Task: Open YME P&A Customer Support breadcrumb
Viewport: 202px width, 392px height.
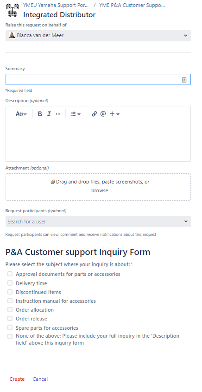Action: 132,5
